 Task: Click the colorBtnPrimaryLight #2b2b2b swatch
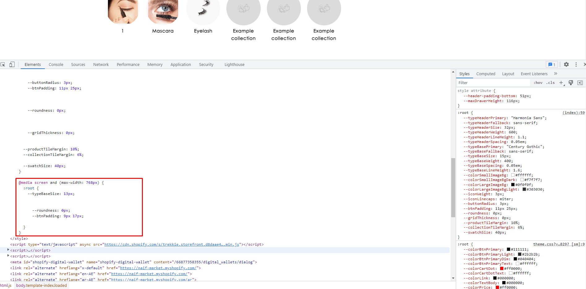coord(520,254)
